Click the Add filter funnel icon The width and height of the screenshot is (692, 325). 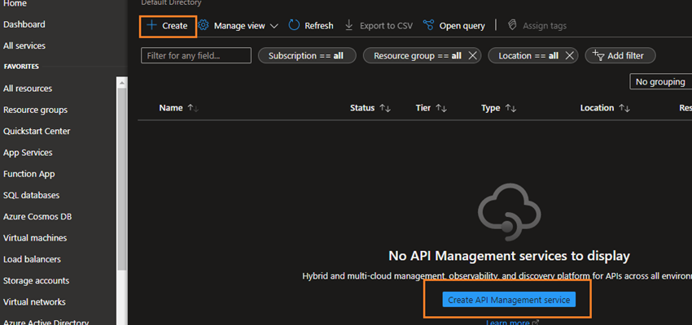coord(598,55)
